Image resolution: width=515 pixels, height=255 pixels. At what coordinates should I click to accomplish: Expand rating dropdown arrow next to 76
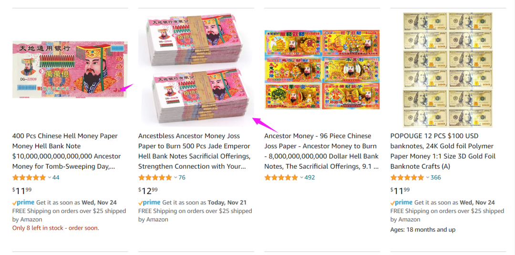coord(175,178)
